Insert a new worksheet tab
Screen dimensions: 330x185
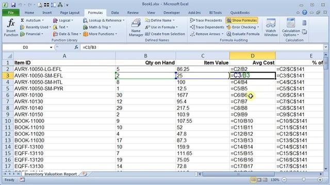coord(85,174)
